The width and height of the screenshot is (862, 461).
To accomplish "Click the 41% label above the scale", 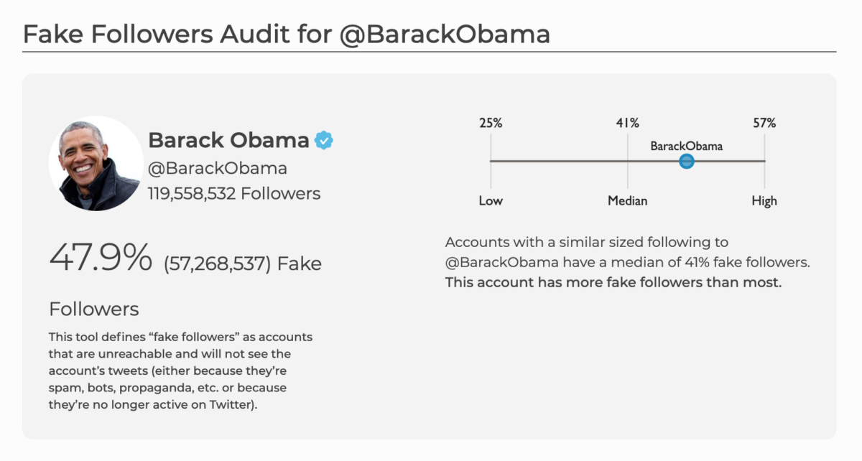I will [x=627, y=123].
